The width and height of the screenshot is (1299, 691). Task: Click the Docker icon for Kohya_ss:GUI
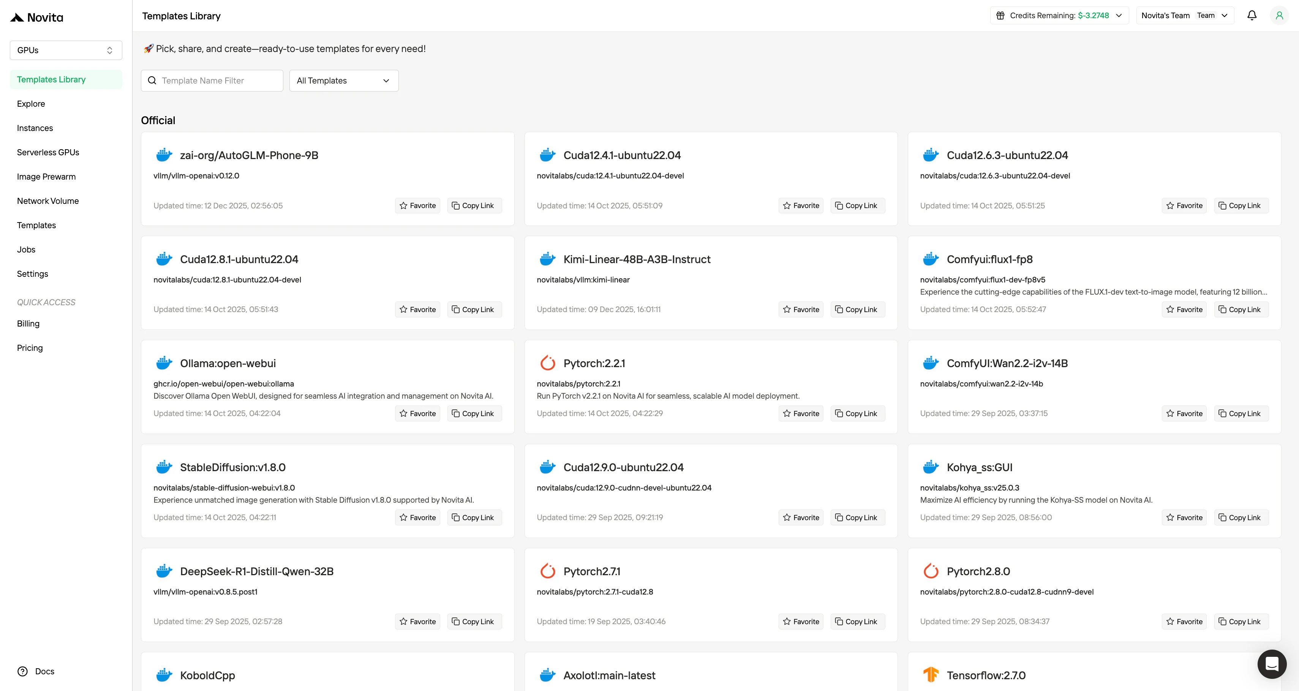(930, 467)
